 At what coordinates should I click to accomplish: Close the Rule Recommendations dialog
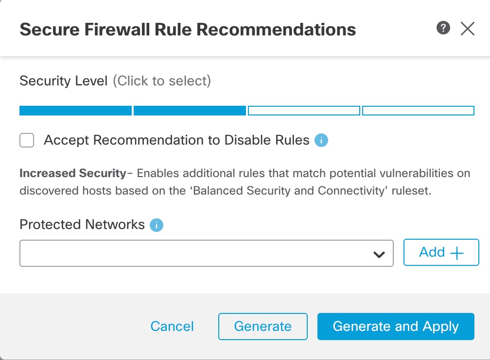click(x=468, y=29)
